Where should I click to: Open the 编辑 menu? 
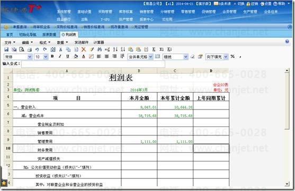point(28,43)
